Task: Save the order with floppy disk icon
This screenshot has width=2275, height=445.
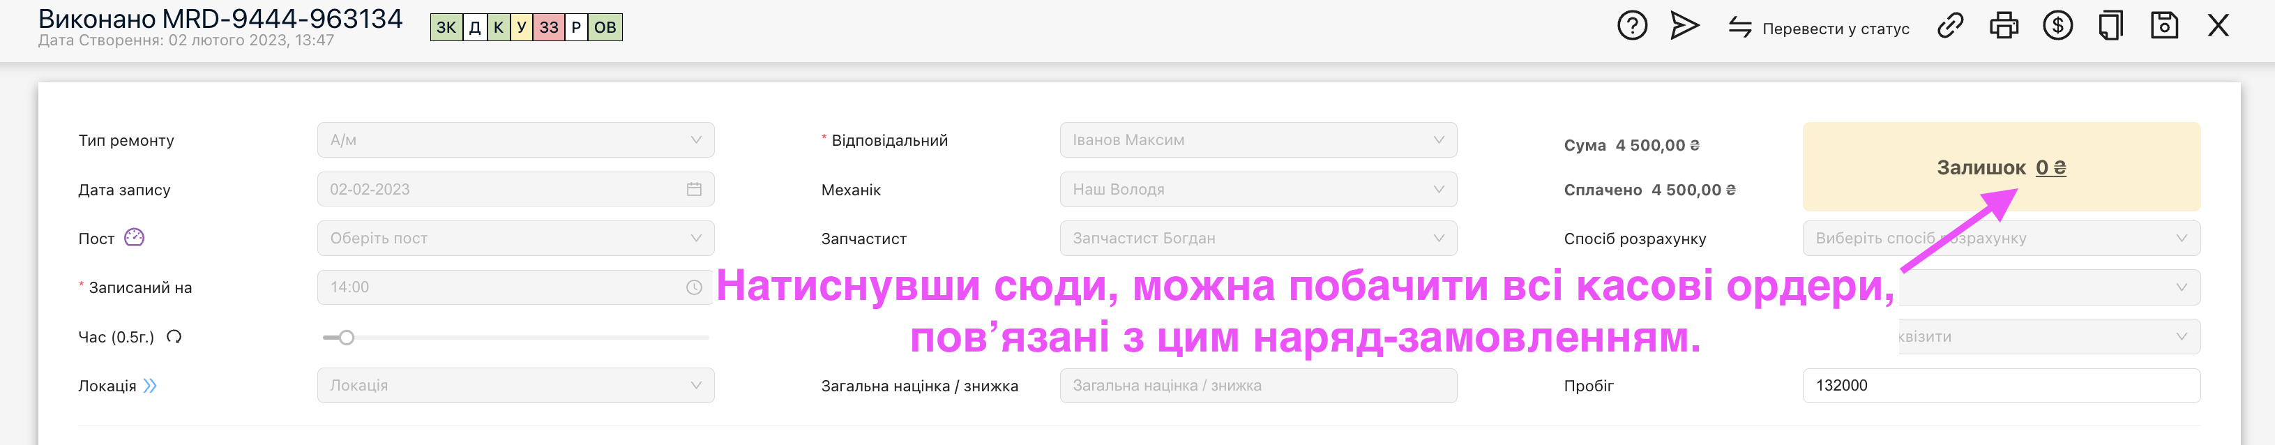Action: [x=2163, y=26]
